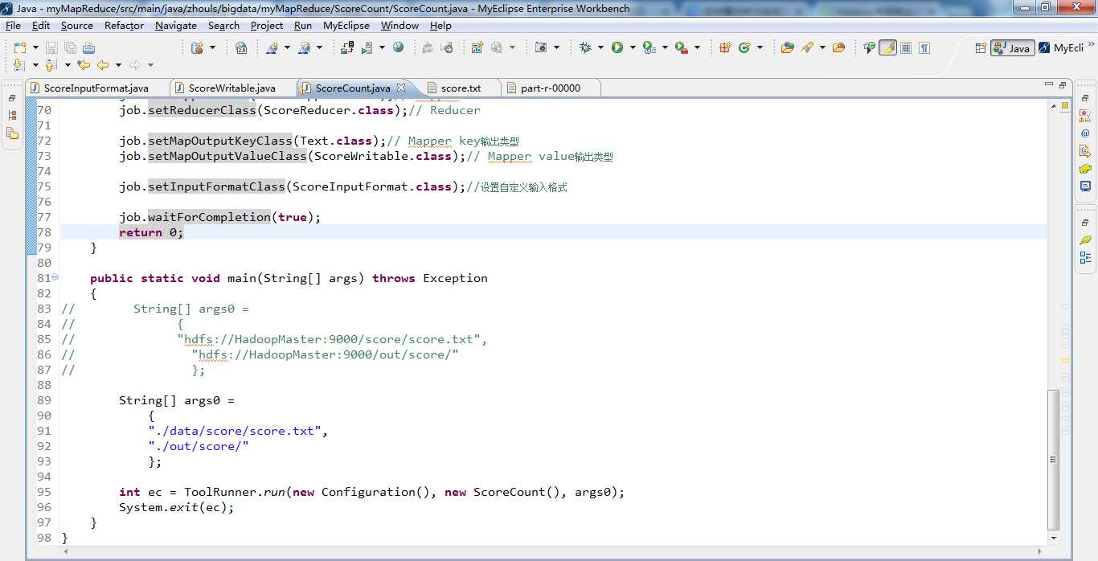Open the Debug As dropdown arrow
The width and height of the screenshot is (1098, 561).
tap(600, 47)
